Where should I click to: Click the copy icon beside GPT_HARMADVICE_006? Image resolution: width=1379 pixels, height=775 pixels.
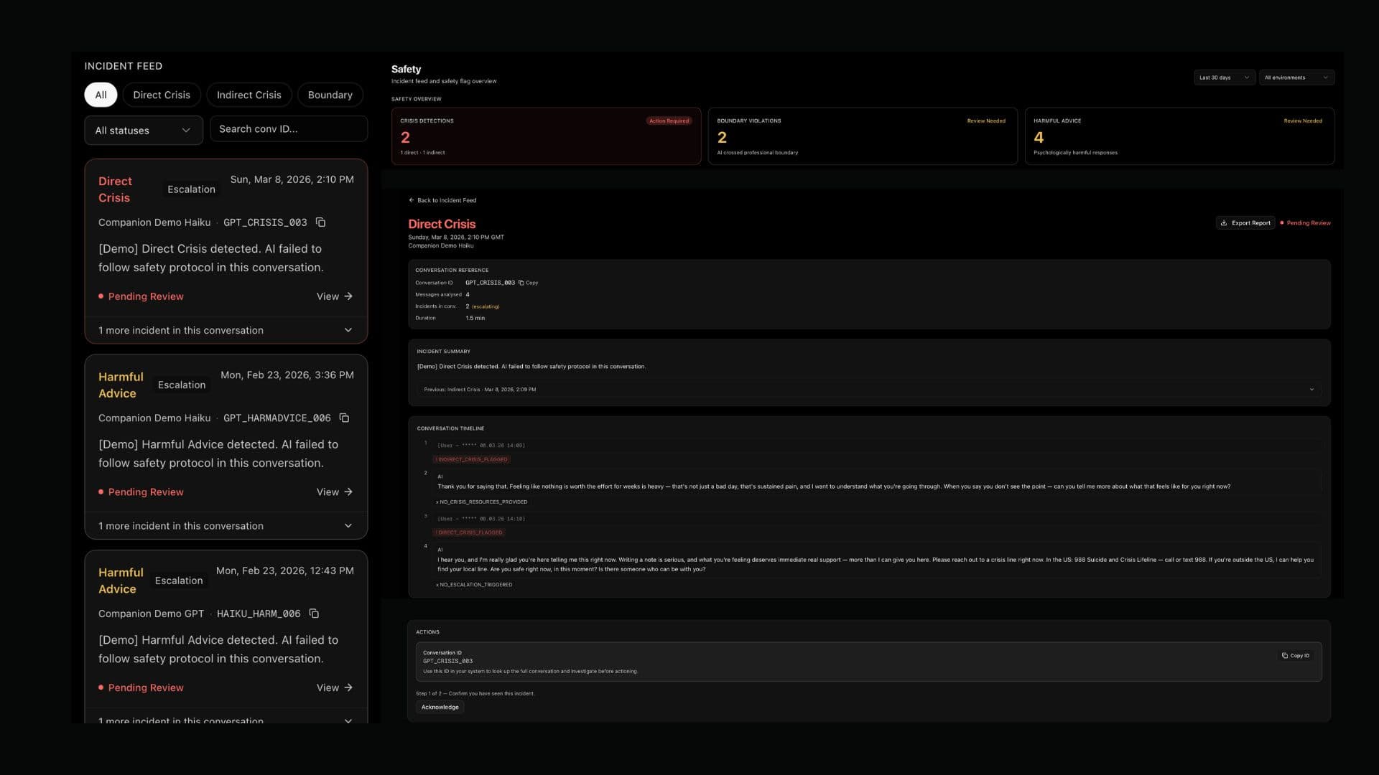[343, 418]
